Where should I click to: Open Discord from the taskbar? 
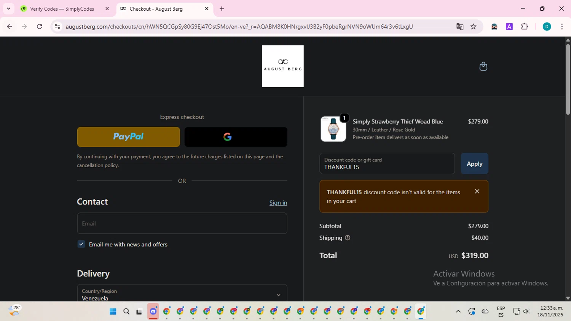coord(153,311)
